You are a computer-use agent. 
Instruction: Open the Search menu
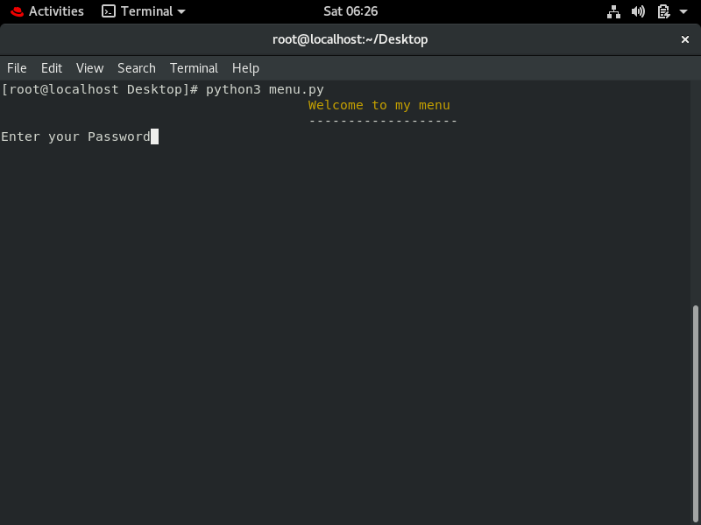tap(137, 68)
